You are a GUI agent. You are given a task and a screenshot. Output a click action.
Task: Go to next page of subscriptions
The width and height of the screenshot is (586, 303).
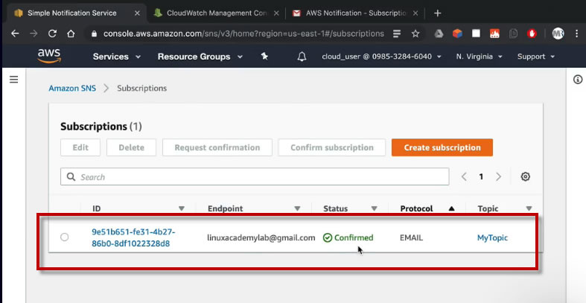(499, 176)
